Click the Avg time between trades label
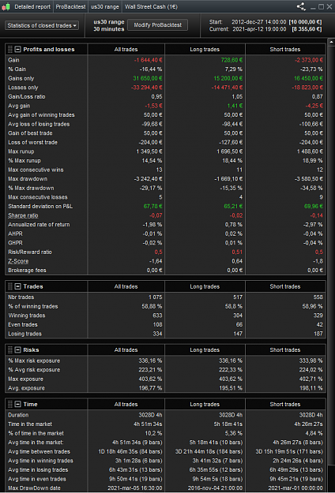The image size is (335, 493). click(x=39, y=451)
